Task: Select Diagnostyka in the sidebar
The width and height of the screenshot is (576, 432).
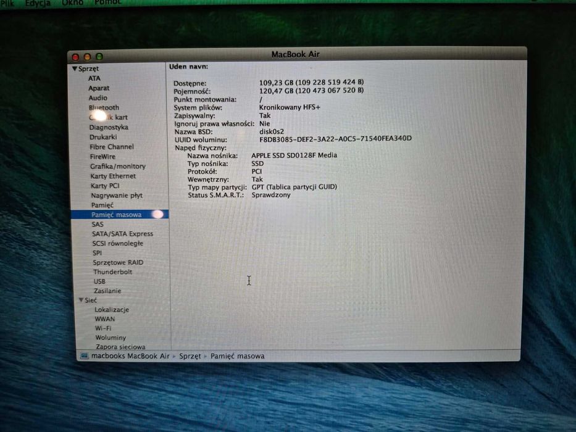Action: [x=109, y=128]
